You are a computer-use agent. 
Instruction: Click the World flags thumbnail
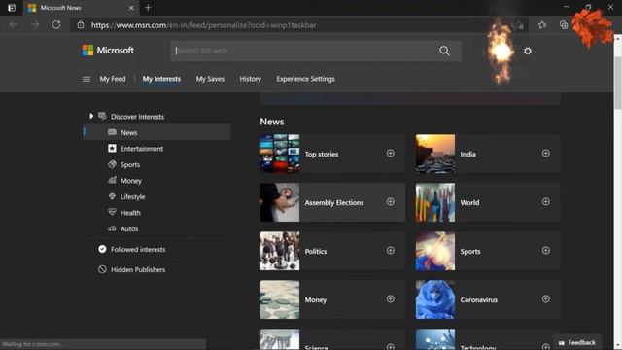point(435,202)
